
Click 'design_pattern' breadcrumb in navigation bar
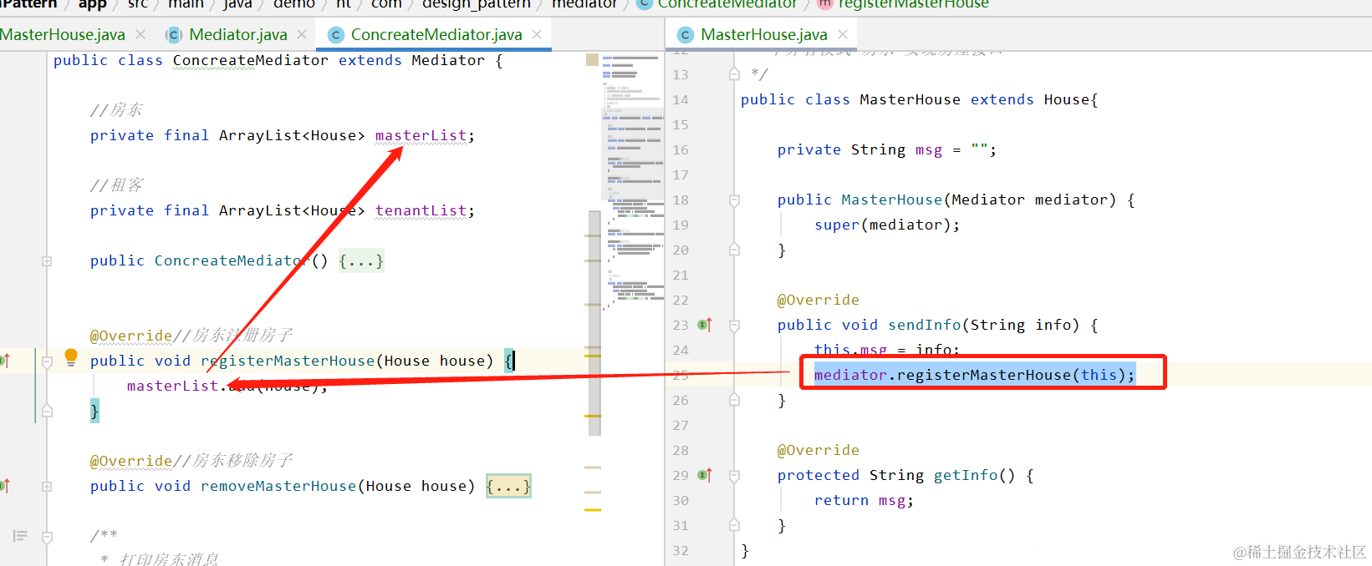(x=476, y=4)
